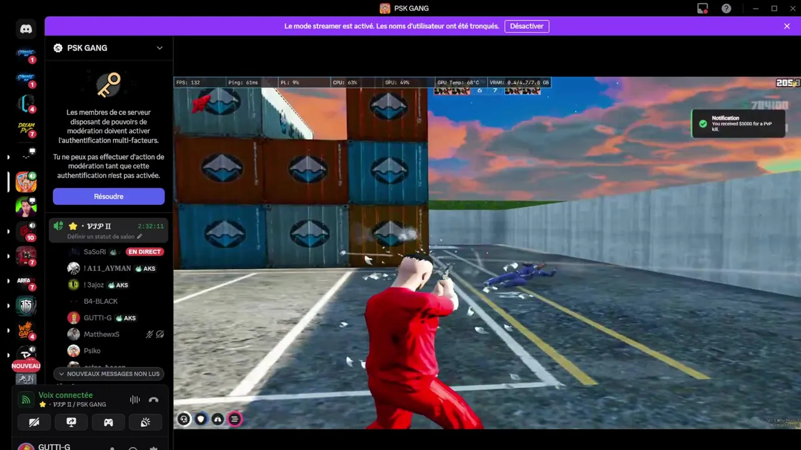Select the active PSK GANG server avatar
Viewport: 801px width, 450px height.
[26, 182]
